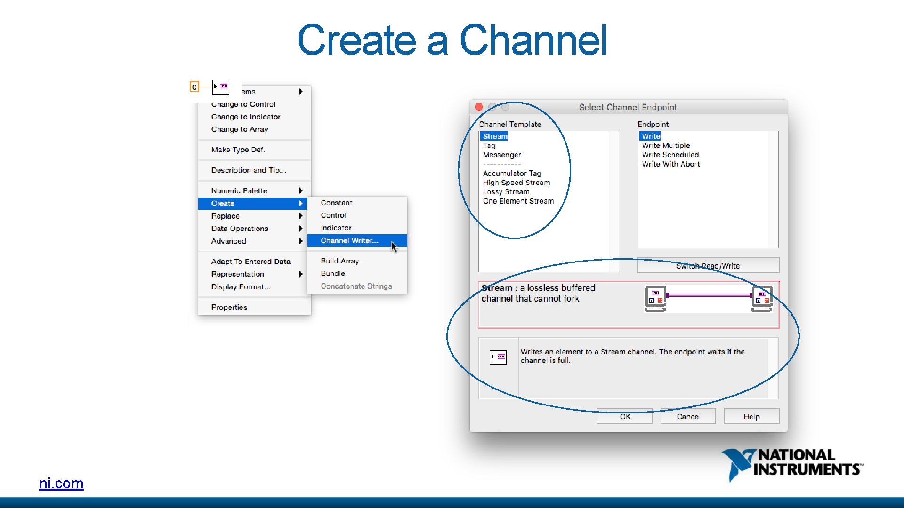
Task: Expand the Replace submenu
Action: (x=225, y=215)
